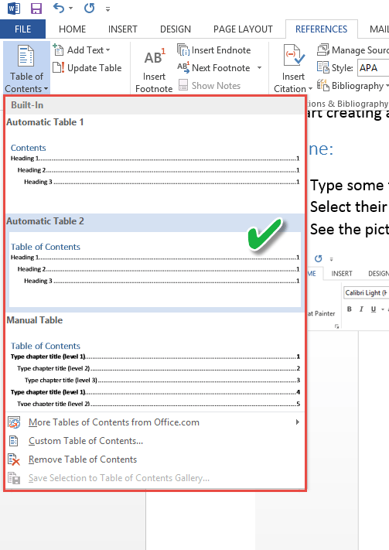
Task: Click the Save Selection gallery icon
Action: (14, 478)
